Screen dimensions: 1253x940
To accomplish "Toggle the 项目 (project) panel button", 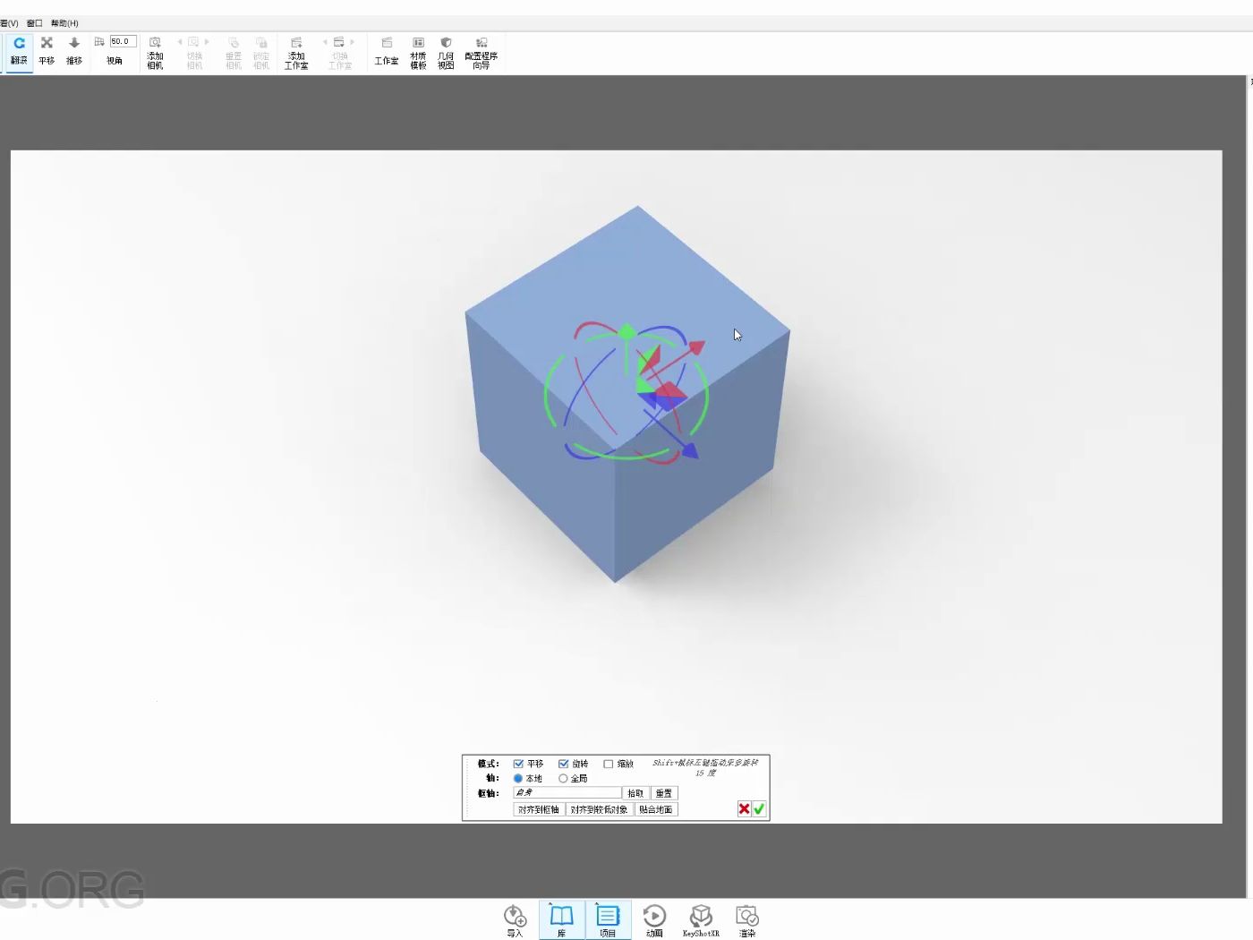I will [609, 920].
